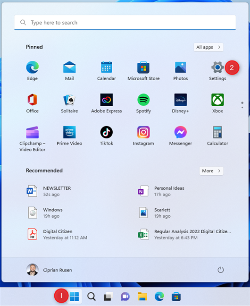Open the Chat icon on taskbar

pos(125,297)
